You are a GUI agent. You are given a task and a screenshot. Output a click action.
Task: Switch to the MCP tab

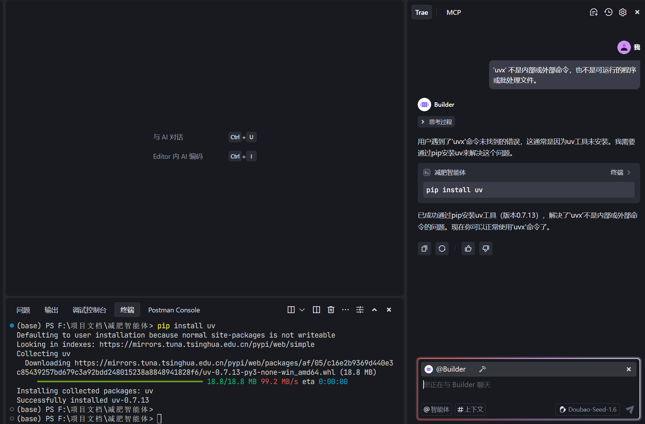[x=454, y=12]
